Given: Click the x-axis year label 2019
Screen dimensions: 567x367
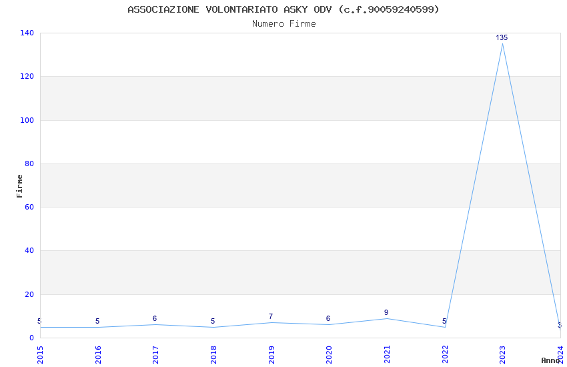Looking at the screenshot, I should (x=271, y=355).
